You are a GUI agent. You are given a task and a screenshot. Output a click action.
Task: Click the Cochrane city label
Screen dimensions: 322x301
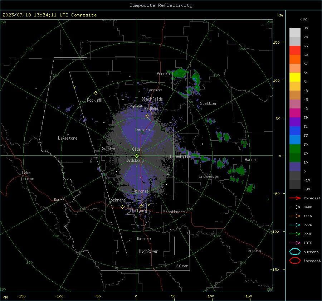click(117, 200)
